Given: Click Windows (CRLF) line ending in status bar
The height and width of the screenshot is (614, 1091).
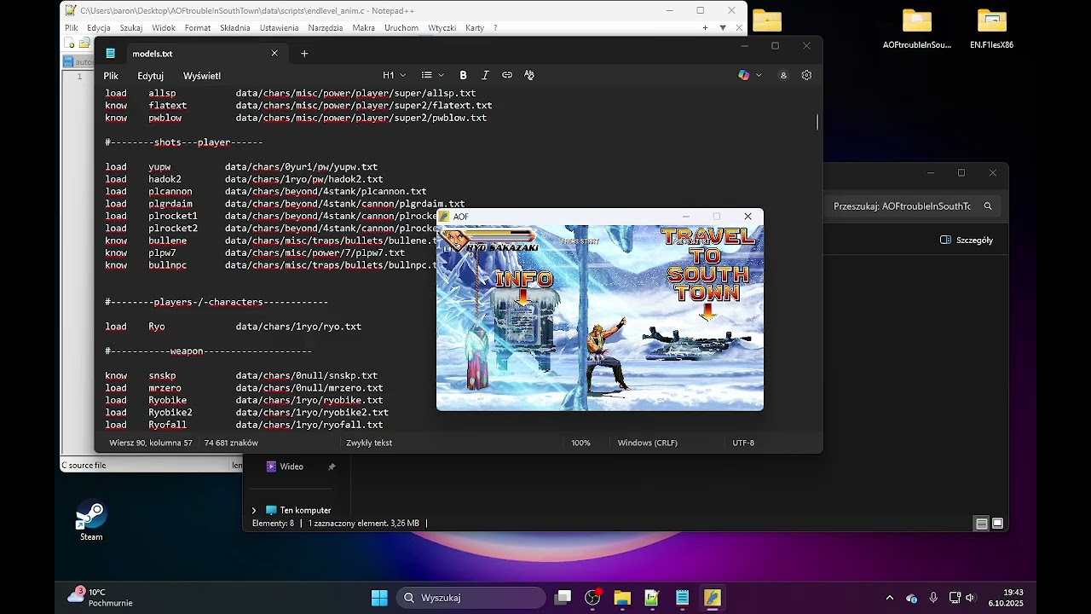Looking at the screenshot, I should click(647, 443).
